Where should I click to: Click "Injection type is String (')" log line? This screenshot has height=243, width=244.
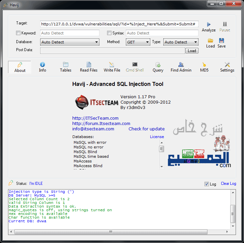coord(41,192)
